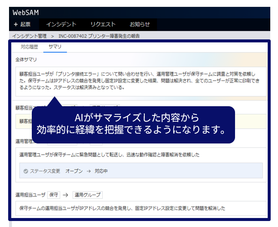
Task: Select the サマリ tab
Action: [x=55, y=46]
